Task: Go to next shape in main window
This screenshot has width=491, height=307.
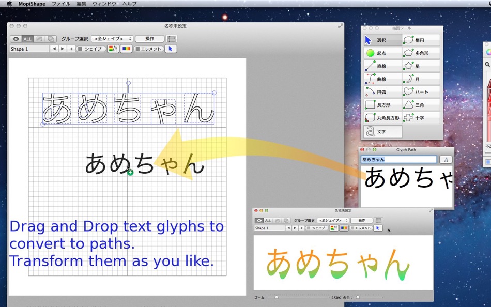Action: point(63,49)
